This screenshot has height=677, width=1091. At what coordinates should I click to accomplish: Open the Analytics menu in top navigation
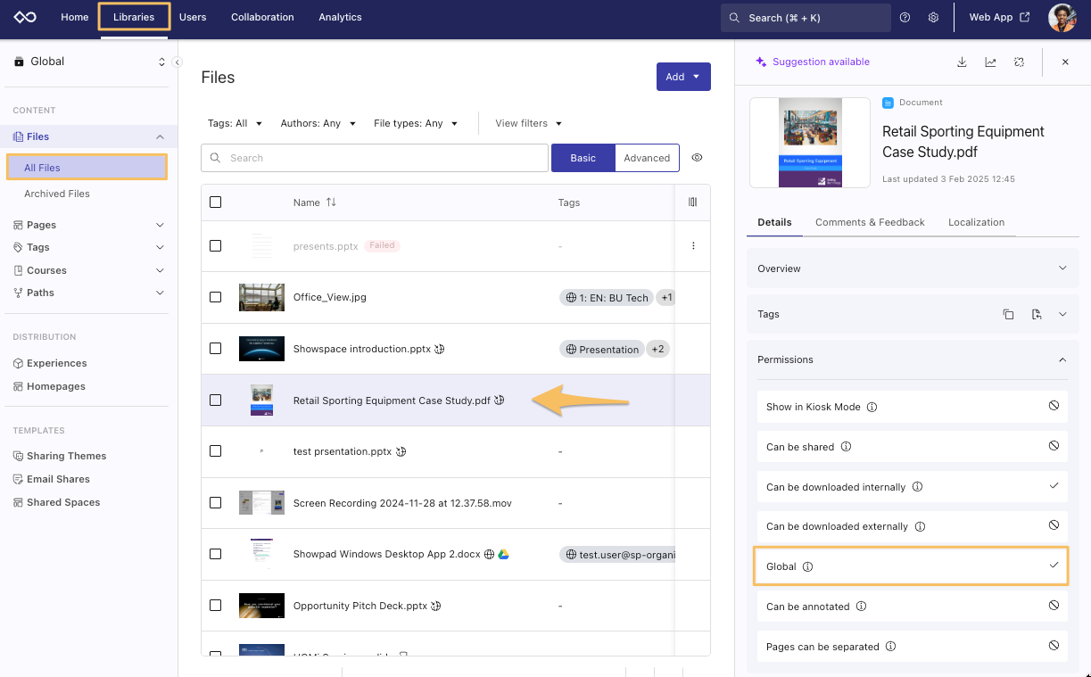tap(340, 17)
